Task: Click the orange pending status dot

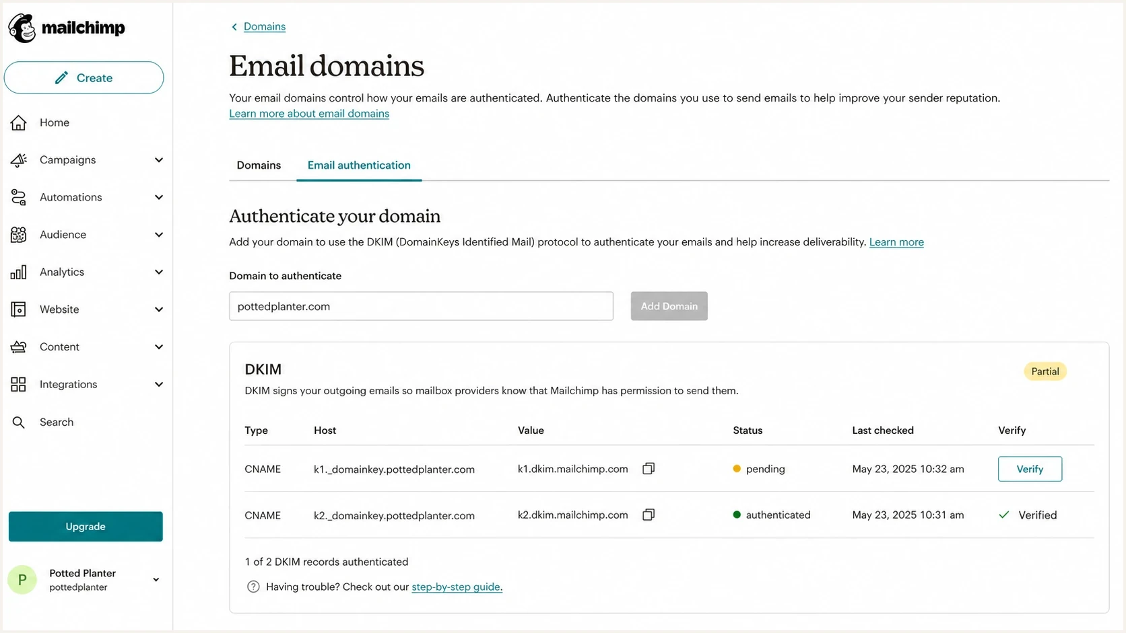Action: click(737, 469)
